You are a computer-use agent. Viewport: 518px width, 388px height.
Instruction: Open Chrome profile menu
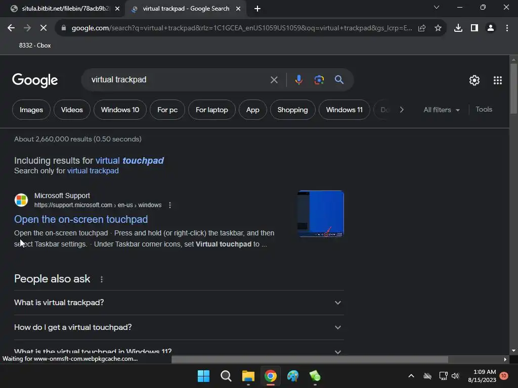pyautogui.click(x=491, y=28)
